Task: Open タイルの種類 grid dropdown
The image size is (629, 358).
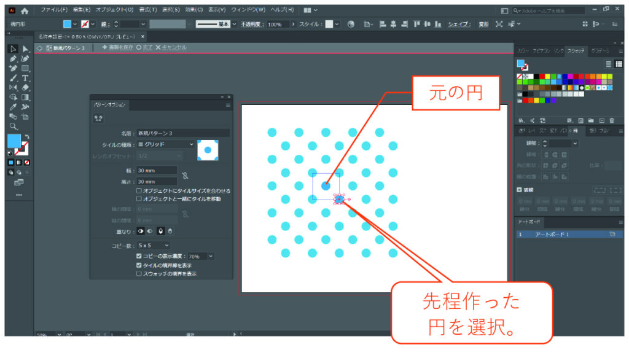Action: pos(166,144)
